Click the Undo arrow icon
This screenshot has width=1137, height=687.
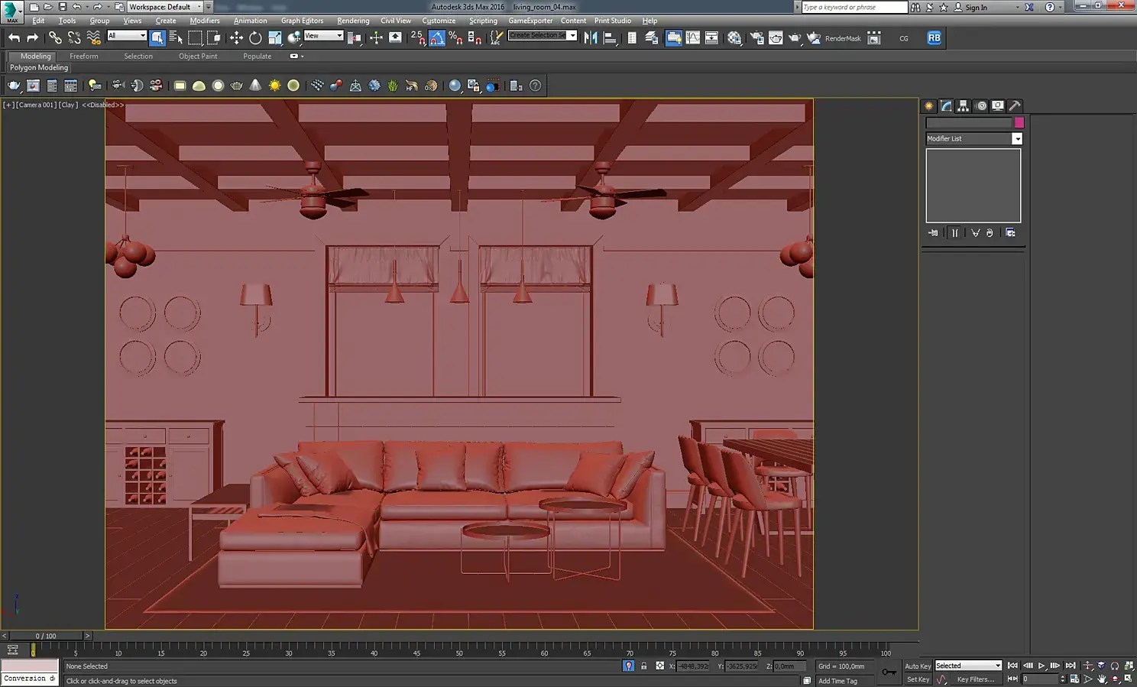tap(14, 37)
